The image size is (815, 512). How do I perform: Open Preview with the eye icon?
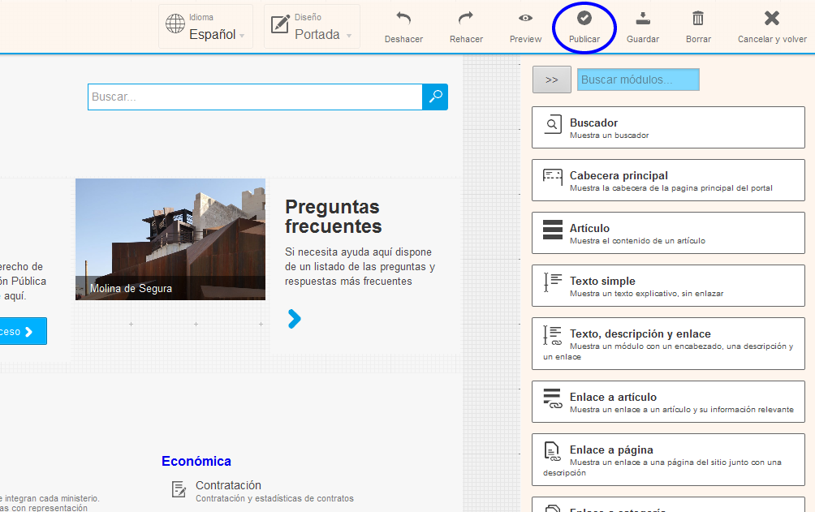[x=525, y=19]
